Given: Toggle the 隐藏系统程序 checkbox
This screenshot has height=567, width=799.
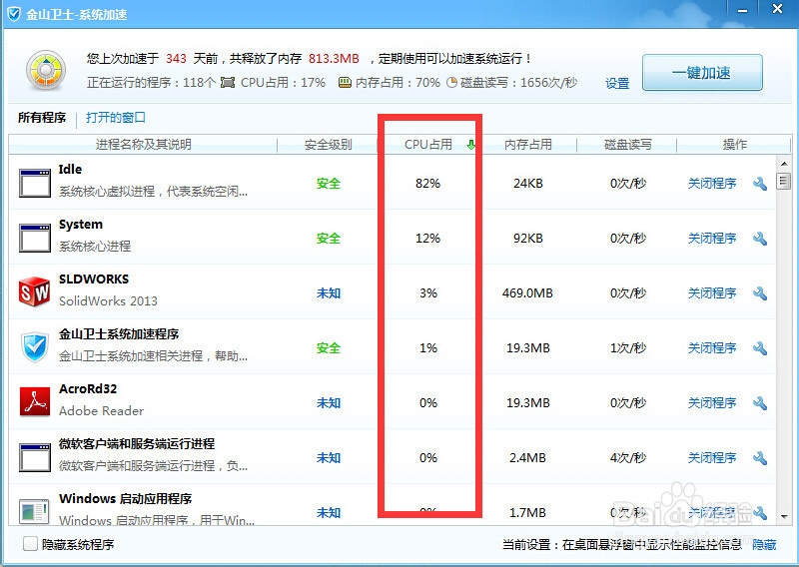Looking at the screenshot, I should (31, 544).
